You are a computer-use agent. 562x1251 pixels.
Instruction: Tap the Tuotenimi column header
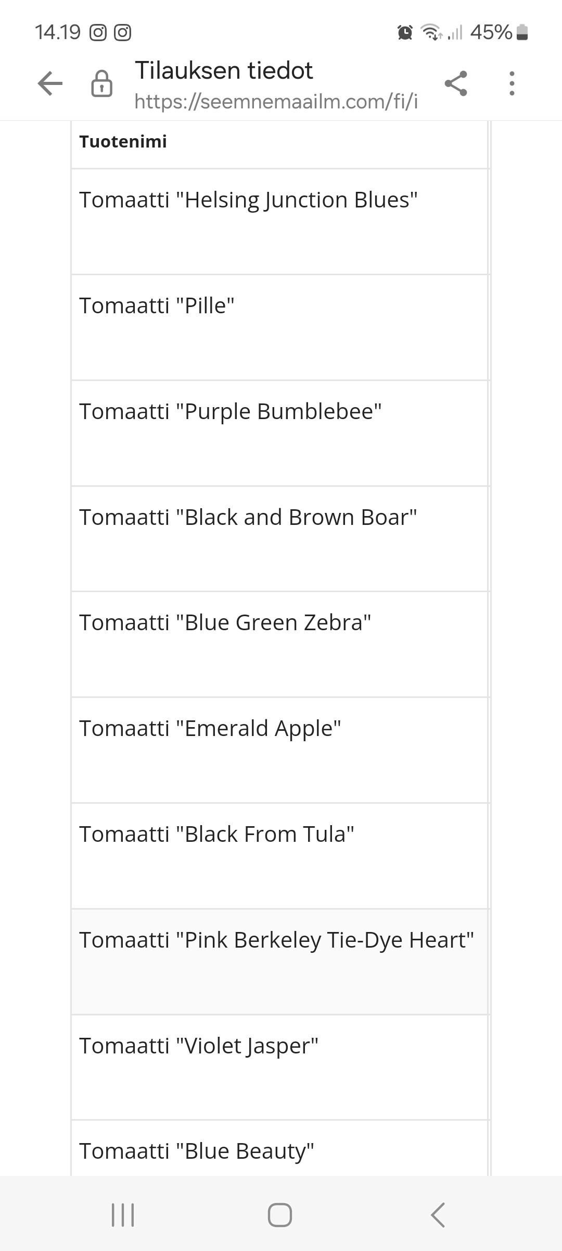tap(123, 141)
